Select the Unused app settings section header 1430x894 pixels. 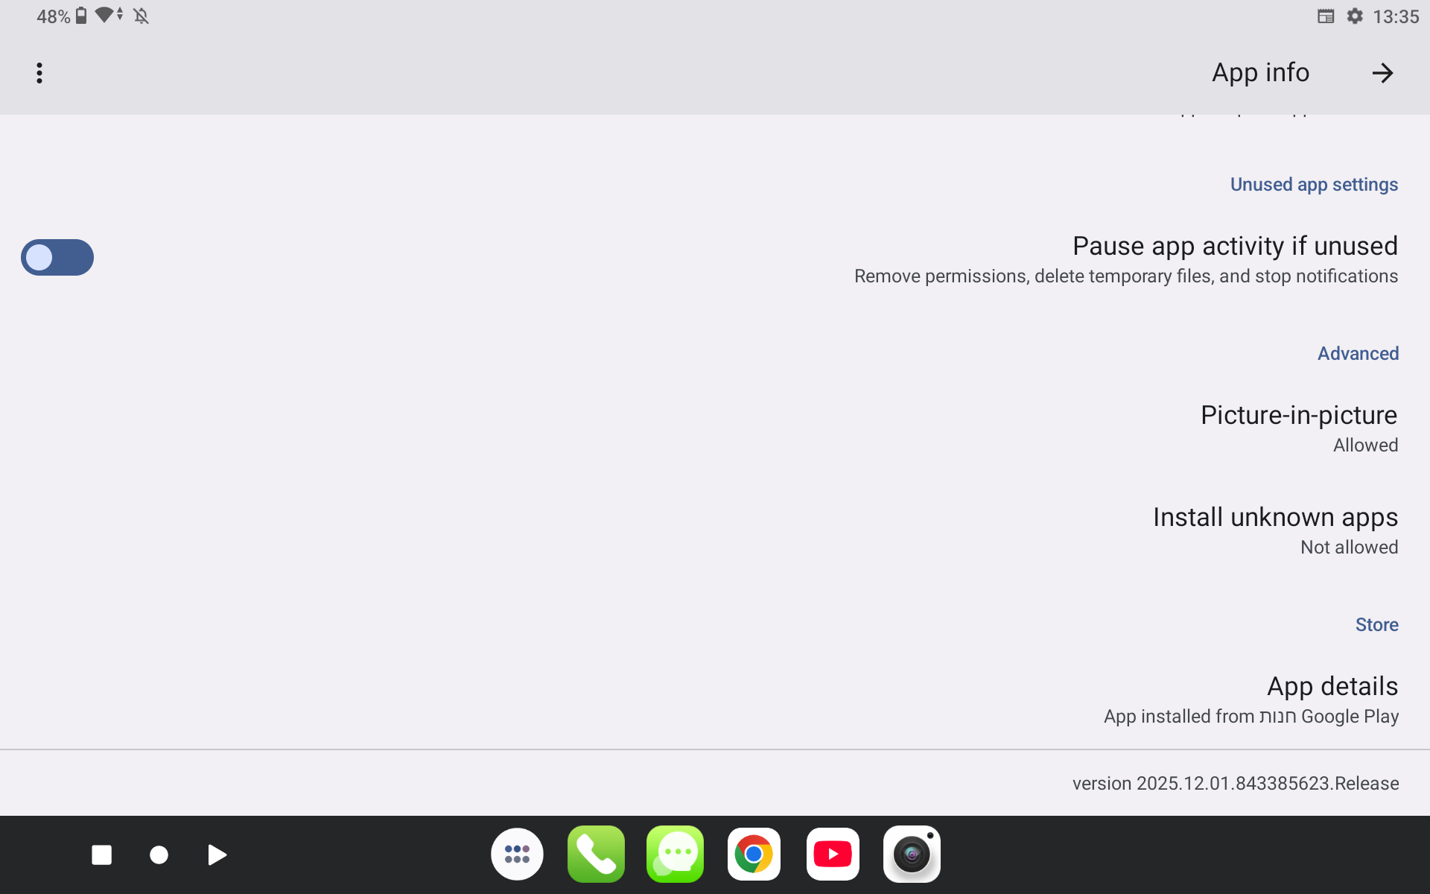tap(1314, 184)
